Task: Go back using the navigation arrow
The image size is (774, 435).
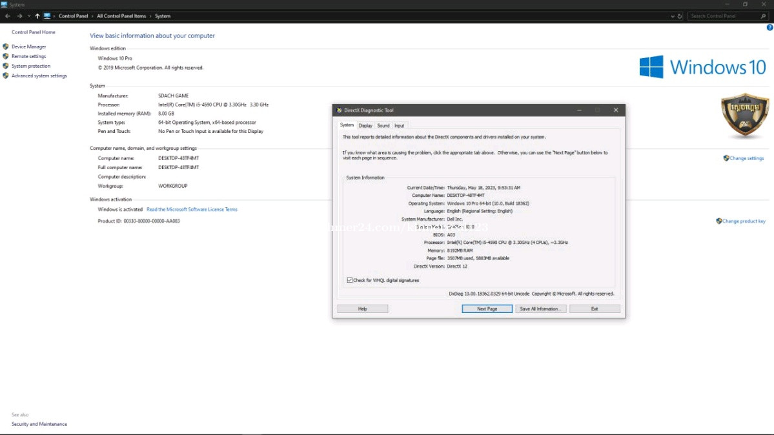Action: click(7, 15)
